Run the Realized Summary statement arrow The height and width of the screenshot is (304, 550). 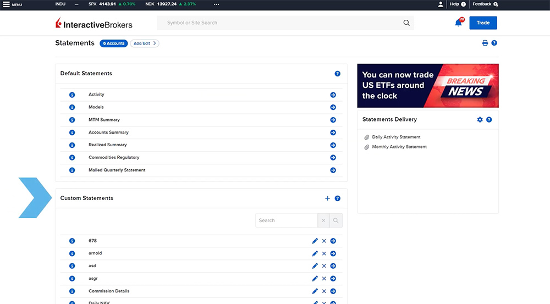(x=333, y=145)
